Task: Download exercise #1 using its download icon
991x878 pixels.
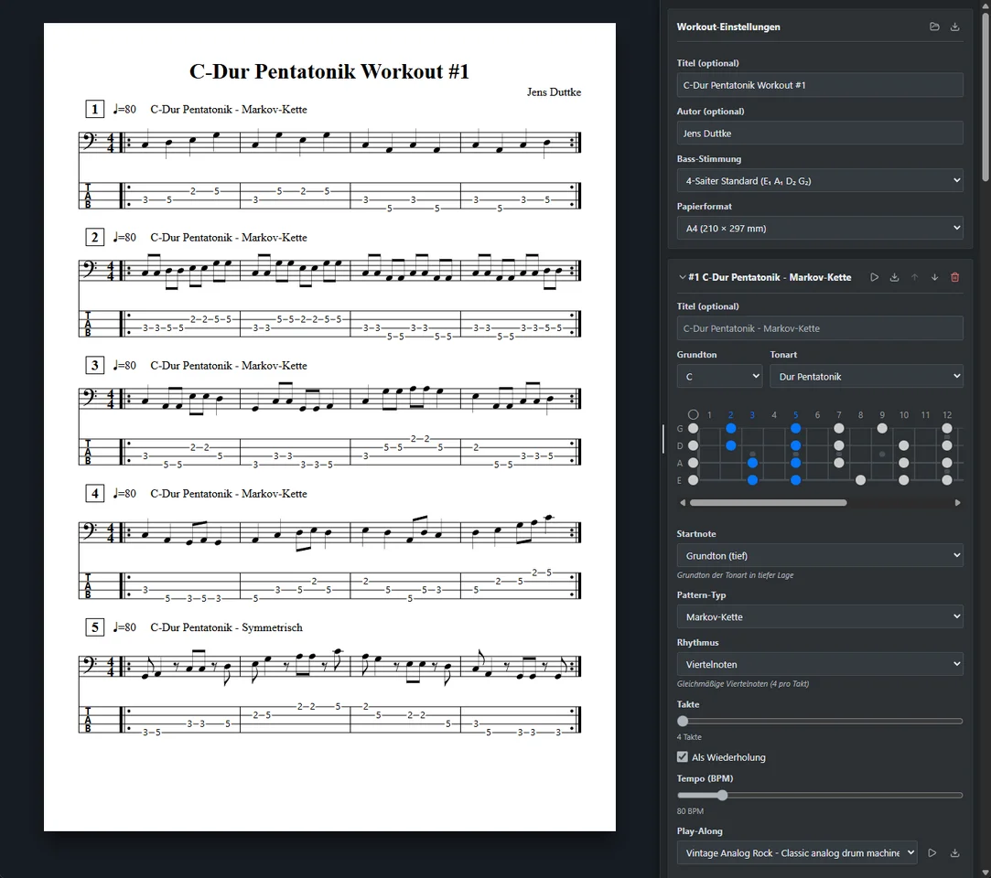Action: [894, 277]
